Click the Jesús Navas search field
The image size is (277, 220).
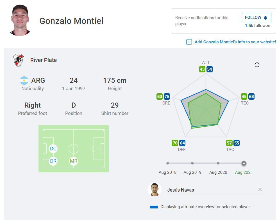click(x=211, y=190)
